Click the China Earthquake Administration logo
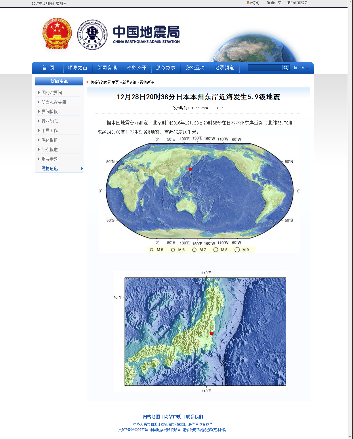The height and width of the screenshot is (439, 353). click(92, 34)
